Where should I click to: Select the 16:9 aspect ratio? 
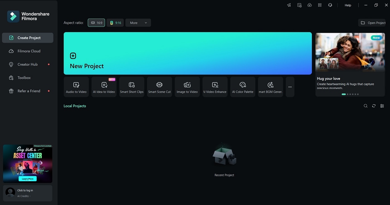point(96,23)
